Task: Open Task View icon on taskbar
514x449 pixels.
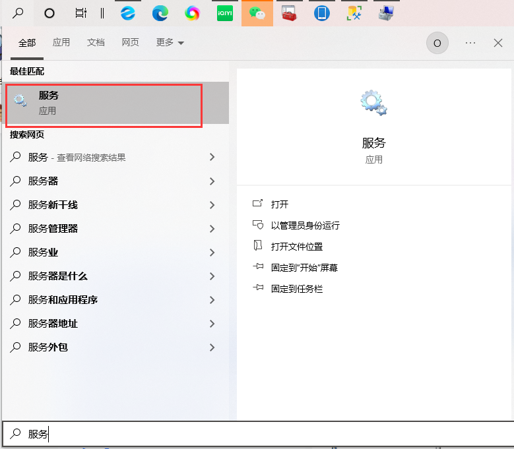Action: (x=80, y=13)
